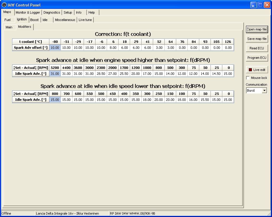This screenshot has height=217, width=272.
Task: Select the 28.50 idle spark advance cell
Action: pos(101,74)
